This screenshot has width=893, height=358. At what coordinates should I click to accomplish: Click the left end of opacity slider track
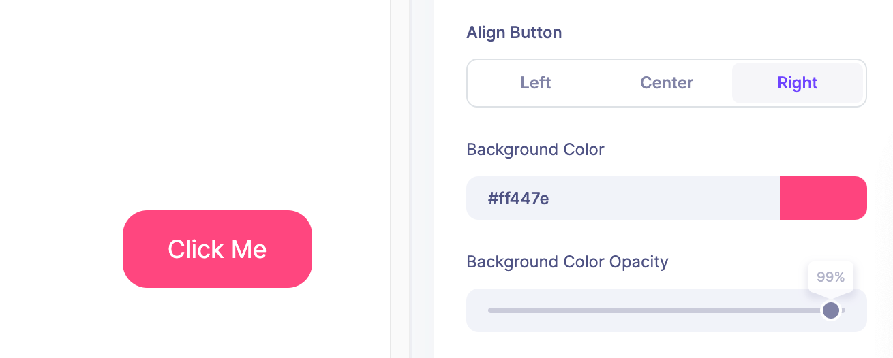point(491,310)
